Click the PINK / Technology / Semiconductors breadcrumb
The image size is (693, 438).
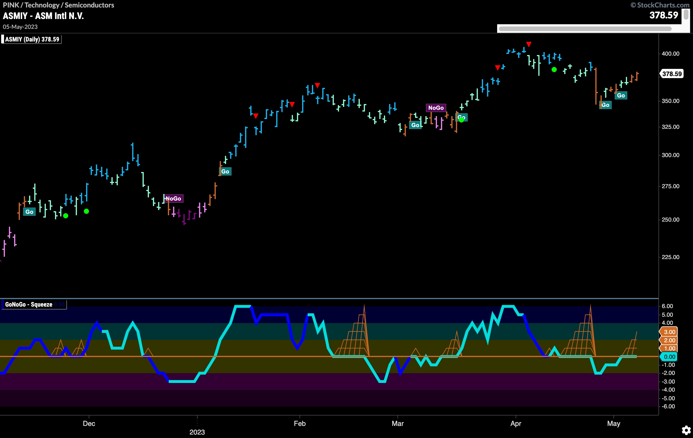click(x=58, y=5)
